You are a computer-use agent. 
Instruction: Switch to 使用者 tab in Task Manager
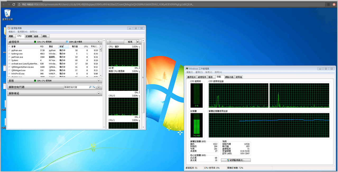pos(239,77)
